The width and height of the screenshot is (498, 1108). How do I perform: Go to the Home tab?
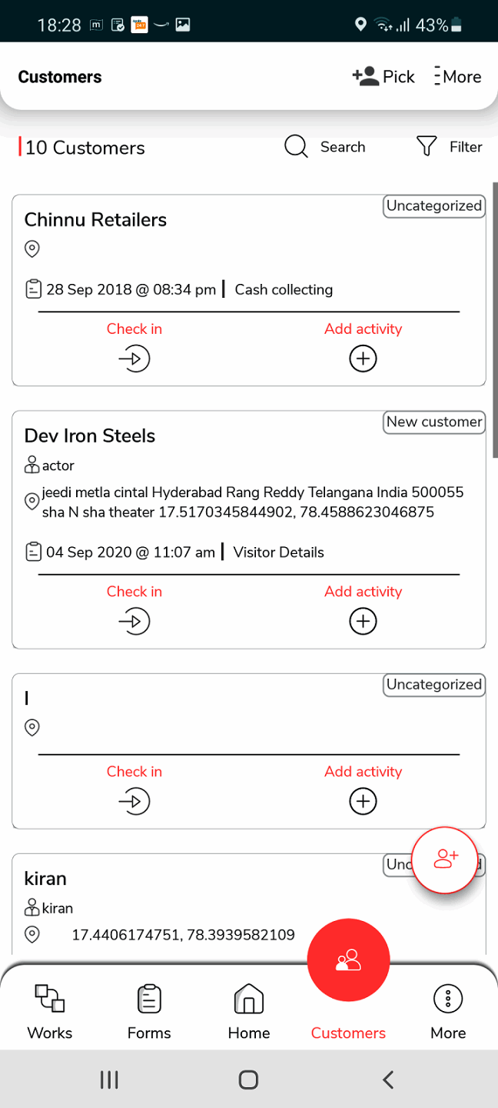tap(249, 1011)
